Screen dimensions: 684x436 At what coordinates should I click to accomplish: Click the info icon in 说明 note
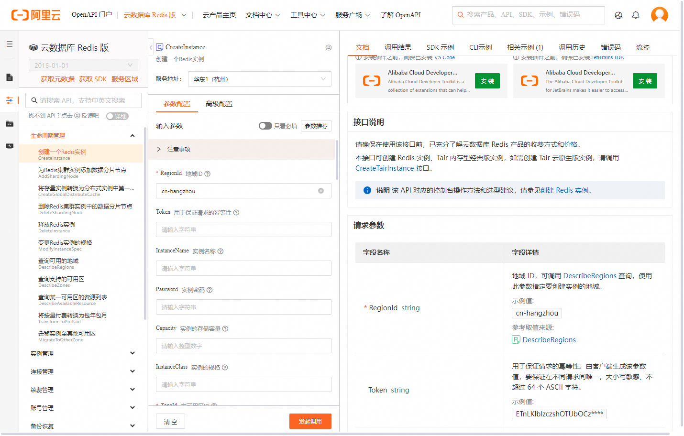[x=367, y=190]
